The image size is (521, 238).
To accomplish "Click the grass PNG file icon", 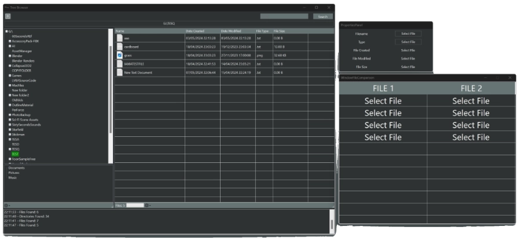I will (120, 55).
